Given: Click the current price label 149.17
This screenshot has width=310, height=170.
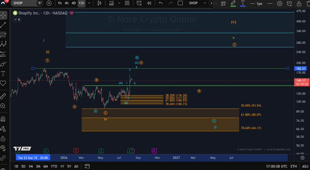Looking at the screenshot, I should [301, 81].
